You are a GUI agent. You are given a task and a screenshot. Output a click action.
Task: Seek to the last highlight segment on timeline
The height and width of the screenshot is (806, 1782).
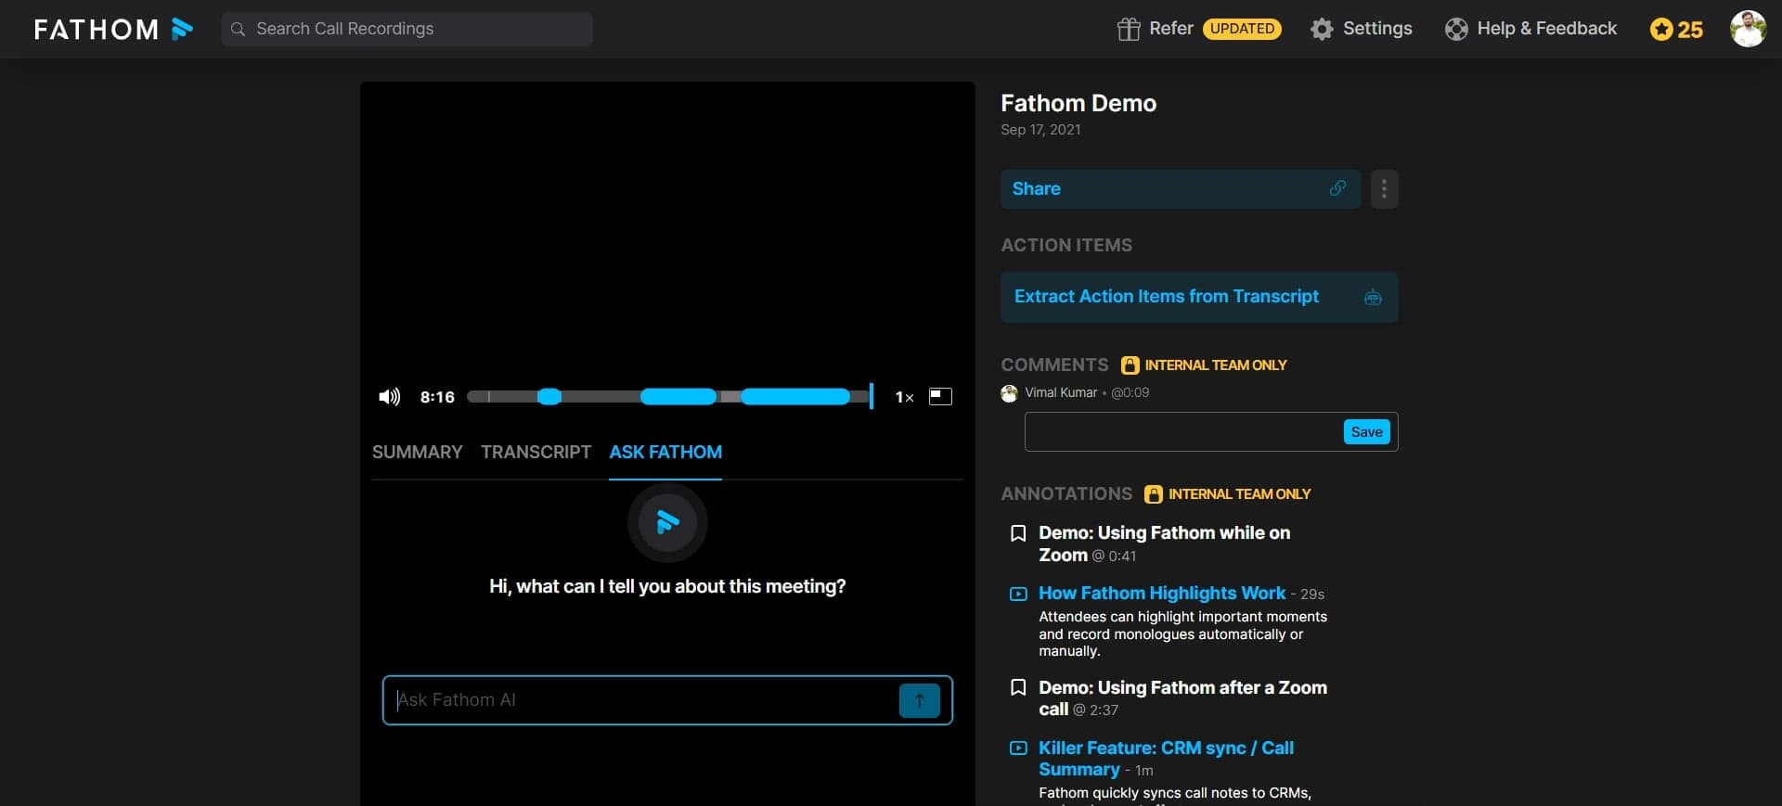tap(795, 397)
